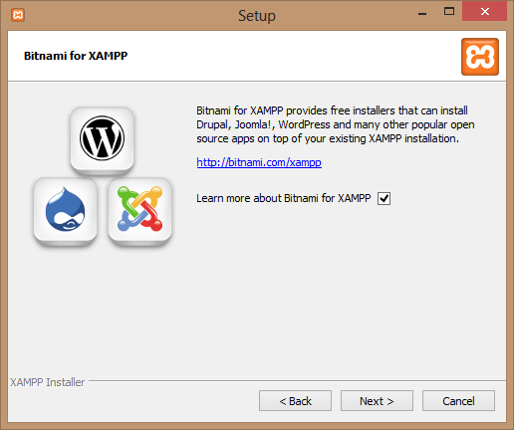
Task: Click the Drupal droplet logo tile
Action: click(x=65, y=210)
